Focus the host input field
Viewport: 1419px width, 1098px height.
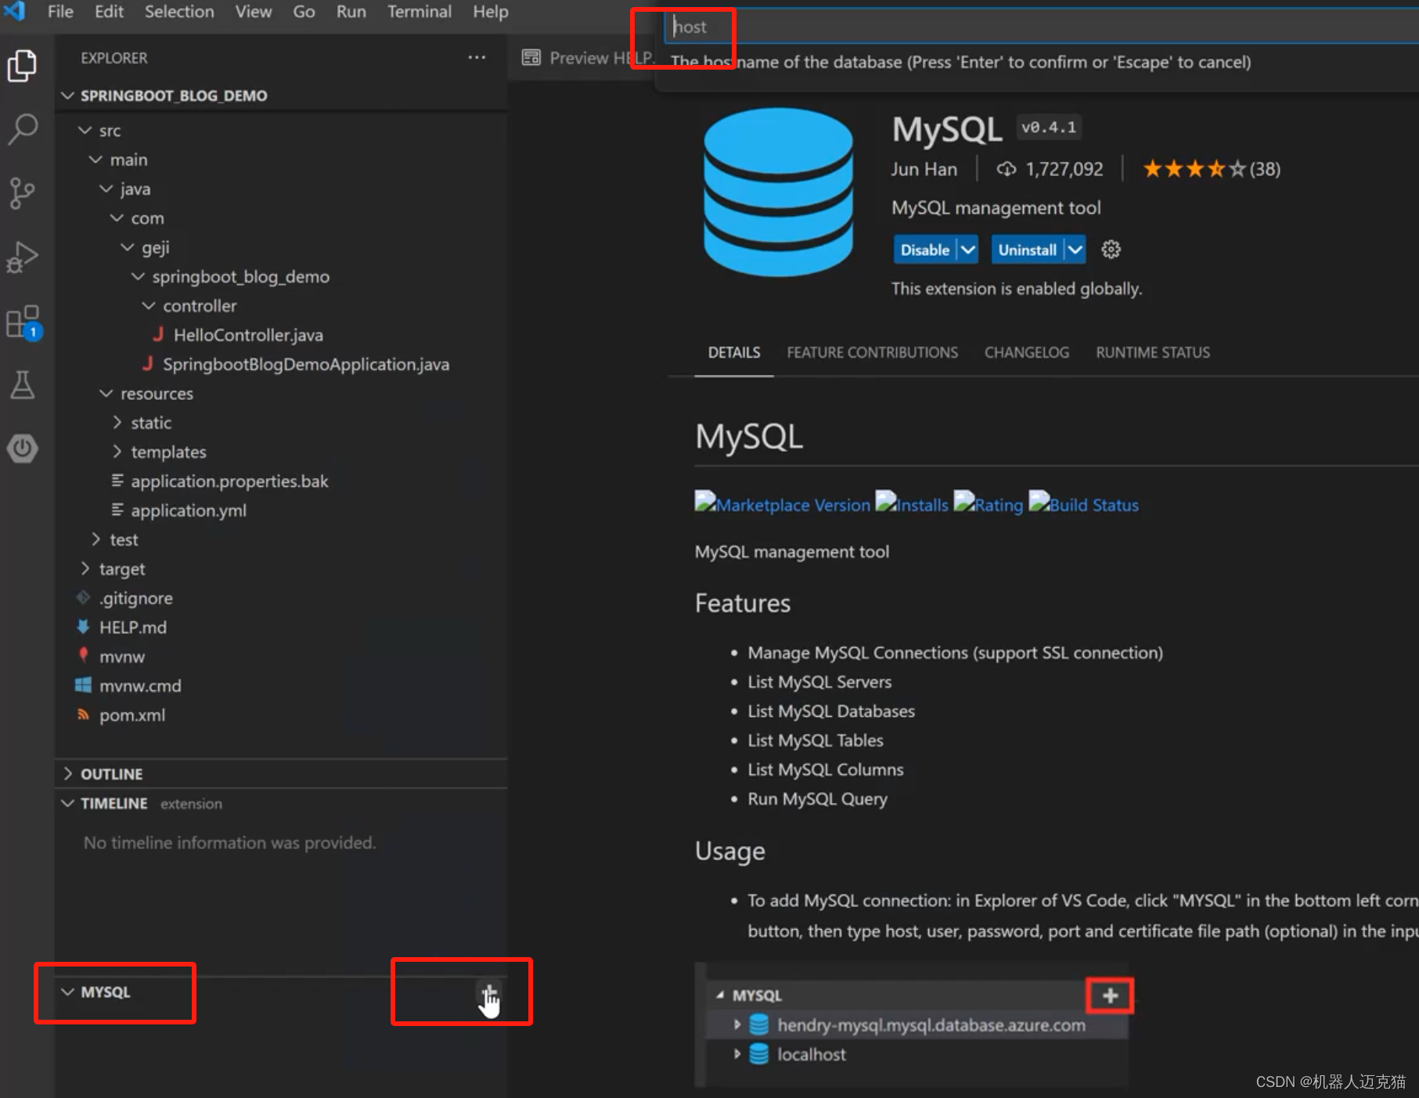point(1041,27)
